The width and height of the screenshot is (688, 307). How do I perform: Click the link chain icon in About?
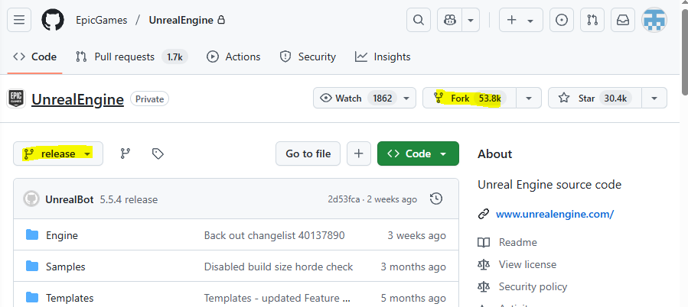pyautogui.click(x=484, y=214)
